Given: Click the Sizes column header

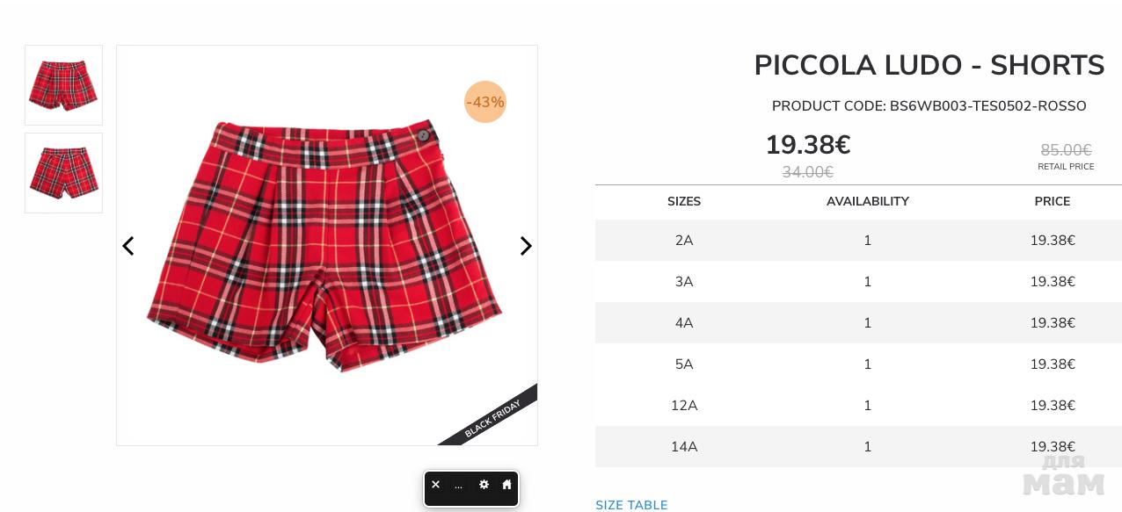Looking at the screenshot, I should 684,202.
